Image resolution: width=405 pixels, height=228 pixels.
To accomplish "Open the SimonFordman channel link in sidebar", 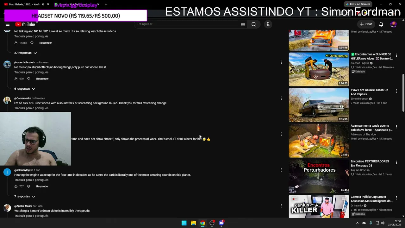I will tap(360, 99).
